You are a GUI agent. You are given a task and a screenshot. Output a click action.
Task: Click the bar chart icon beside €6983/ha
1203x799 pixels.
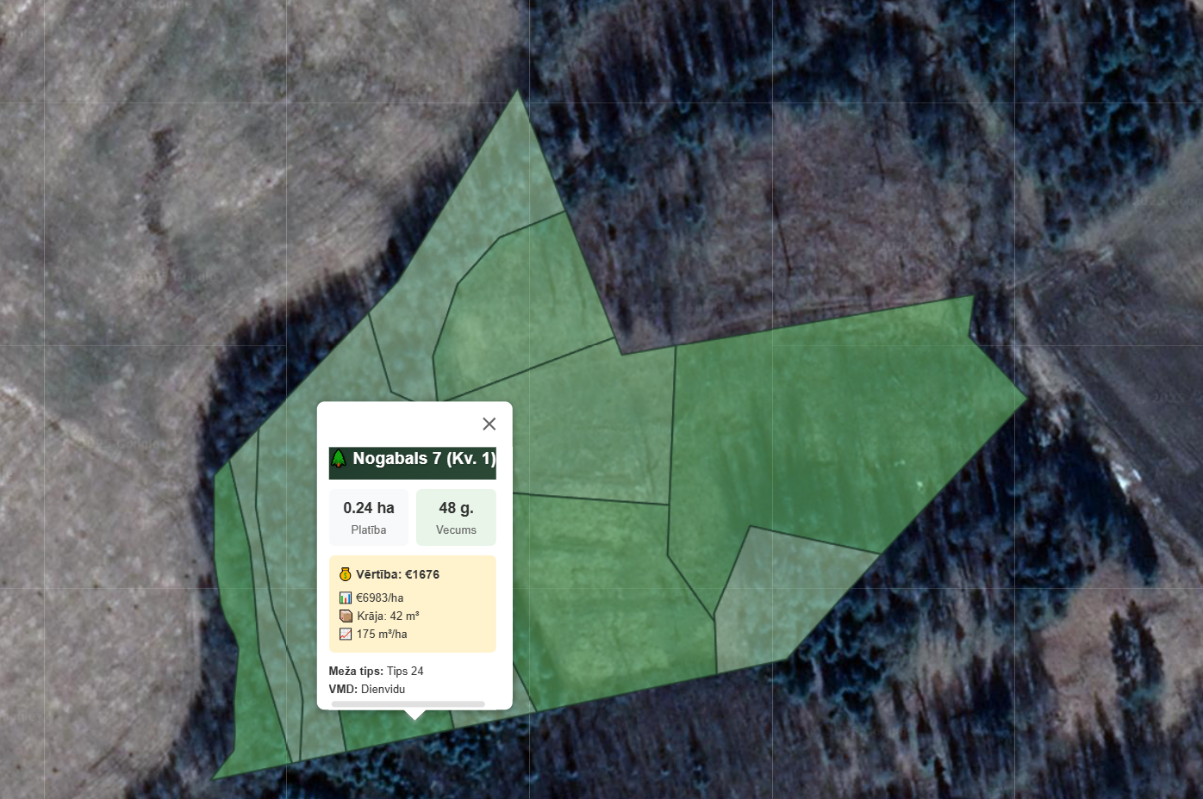pos(346,598)
